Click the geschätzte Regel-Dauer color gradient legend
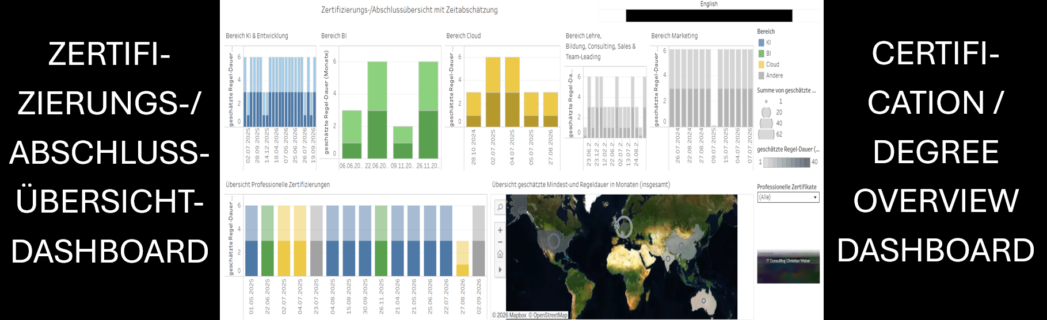 click(787, 162)
